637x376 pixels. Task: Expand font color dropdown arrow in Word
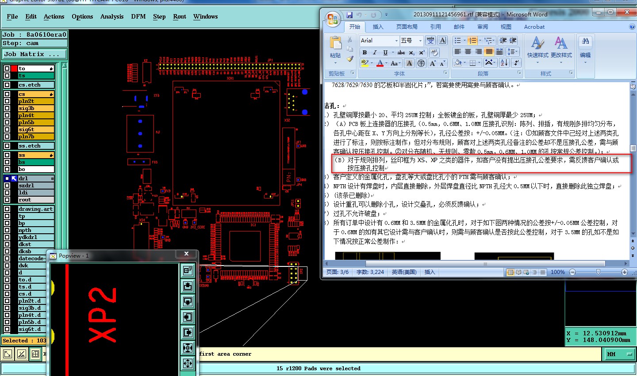[386, 64]
